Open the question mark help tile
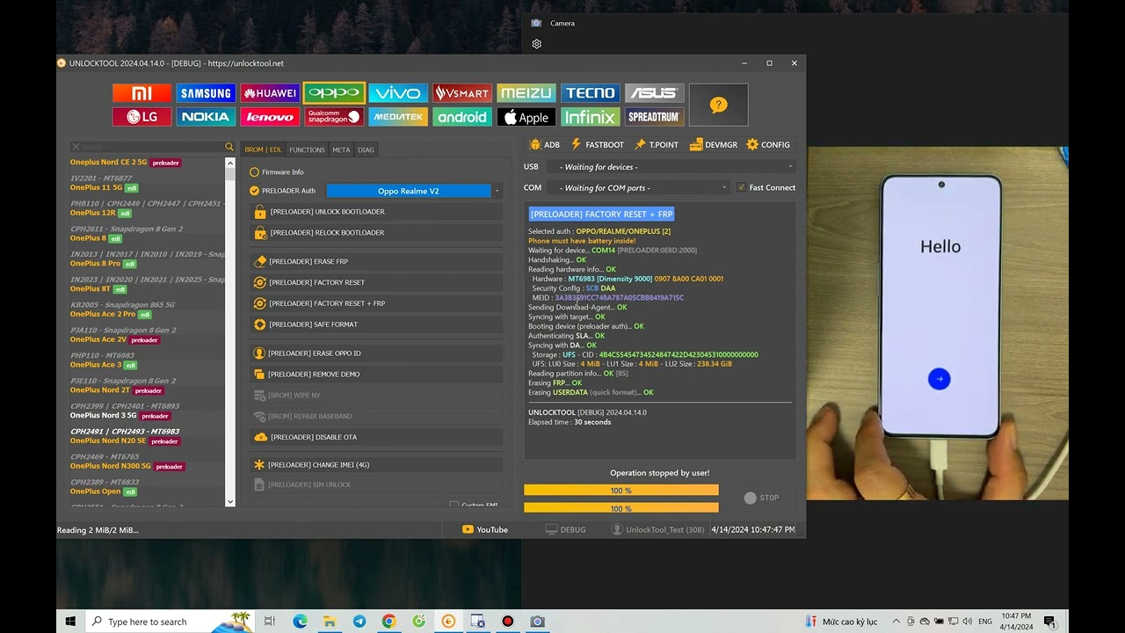The width and height of the screenshot is (1125, 633). point(719,105)
